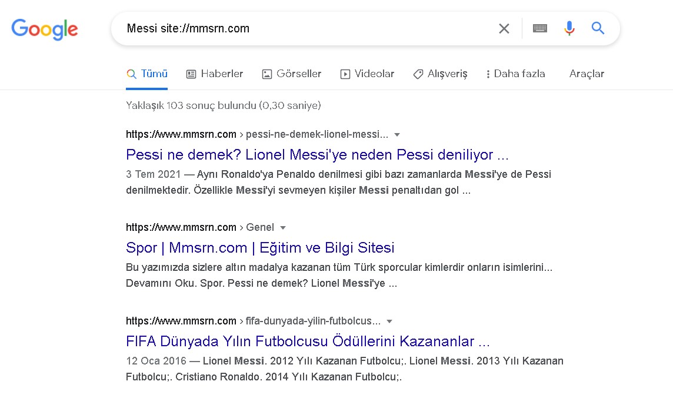Open the three-dots Daha fazla menu
The image size is (673, 401).
pos(515,74)
